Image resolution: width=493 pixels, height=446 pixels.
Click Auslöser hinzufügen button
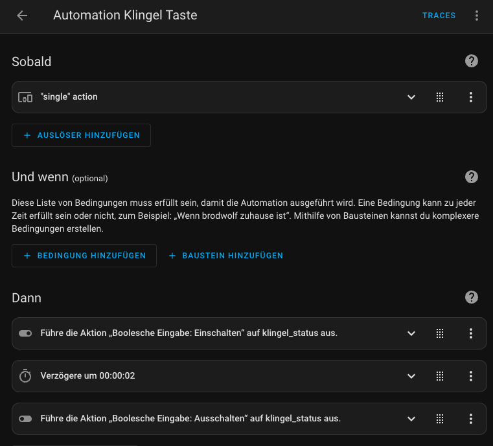point(81,135)
